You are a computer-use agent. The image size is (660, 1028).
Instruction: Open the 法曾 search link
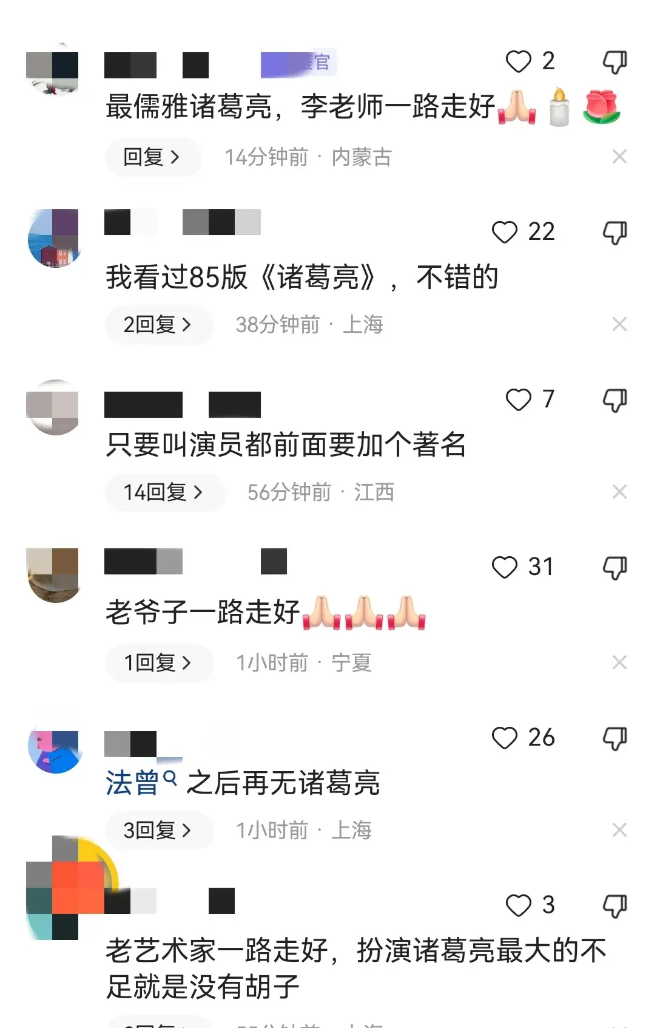click(x=141, y=783)
